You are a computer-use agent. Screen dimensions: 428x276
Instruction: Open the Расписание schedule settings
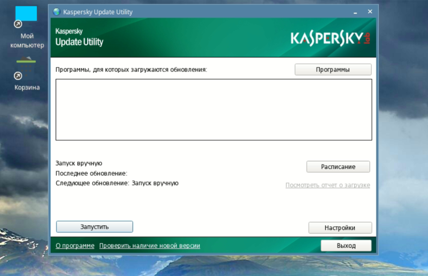click(338, 166)
